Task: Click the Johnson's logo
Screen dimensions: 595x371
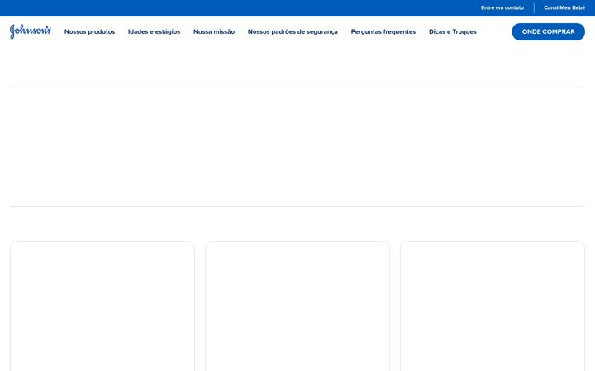Action: [x=31, y=32]
